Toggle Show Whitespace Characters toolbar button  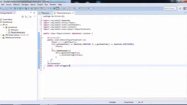67,8
